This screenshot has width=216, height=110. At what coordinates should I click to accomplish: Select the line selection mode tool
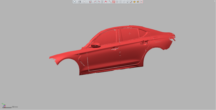click(x=110, y=2)
